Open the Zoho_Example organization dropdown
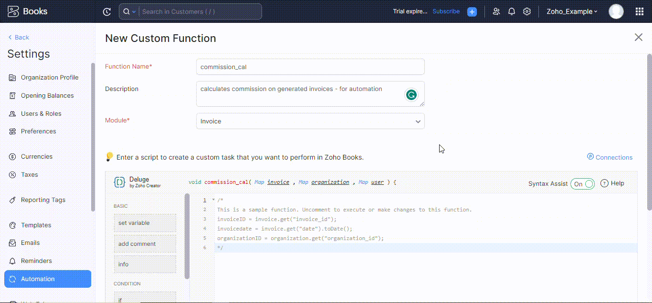 coord(572,12)
